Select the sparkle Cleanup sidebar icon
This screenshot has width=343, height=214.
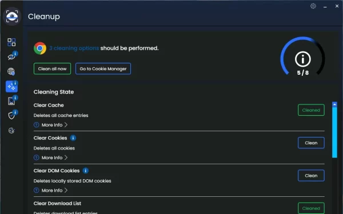(11, 87)
